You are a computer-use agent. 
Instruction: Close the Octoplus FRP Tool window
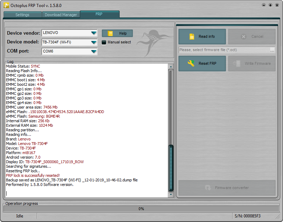pyautogui.click(x=277, y=5)
